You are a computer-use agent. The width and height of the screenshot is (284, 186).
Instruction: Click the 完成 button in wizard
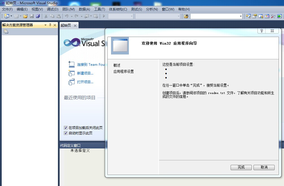click(241, 167)
